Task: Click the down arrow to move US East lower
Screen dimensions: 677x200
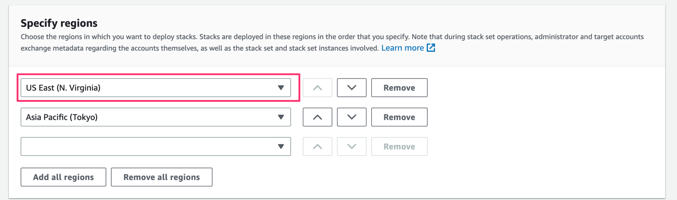Action: tap(351, 88)
